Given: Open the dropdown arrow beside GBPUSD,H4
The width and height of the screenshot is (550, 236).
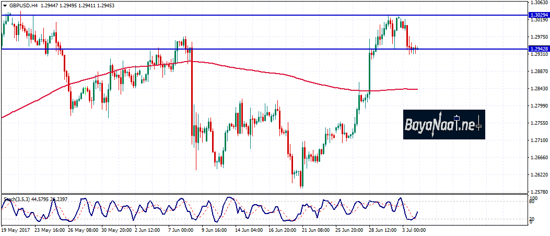Looking at the screenshot, I should tap(4, 5).
